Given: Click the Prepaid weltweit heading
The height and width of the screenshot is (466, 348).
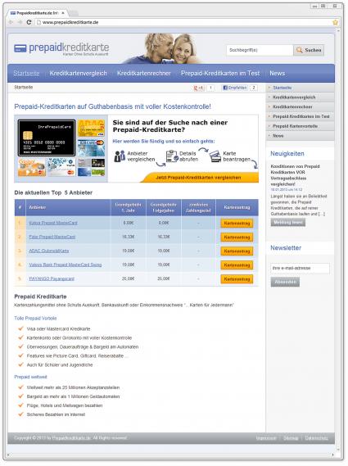Looking at the screenshot, I should (x=30, y=377).
